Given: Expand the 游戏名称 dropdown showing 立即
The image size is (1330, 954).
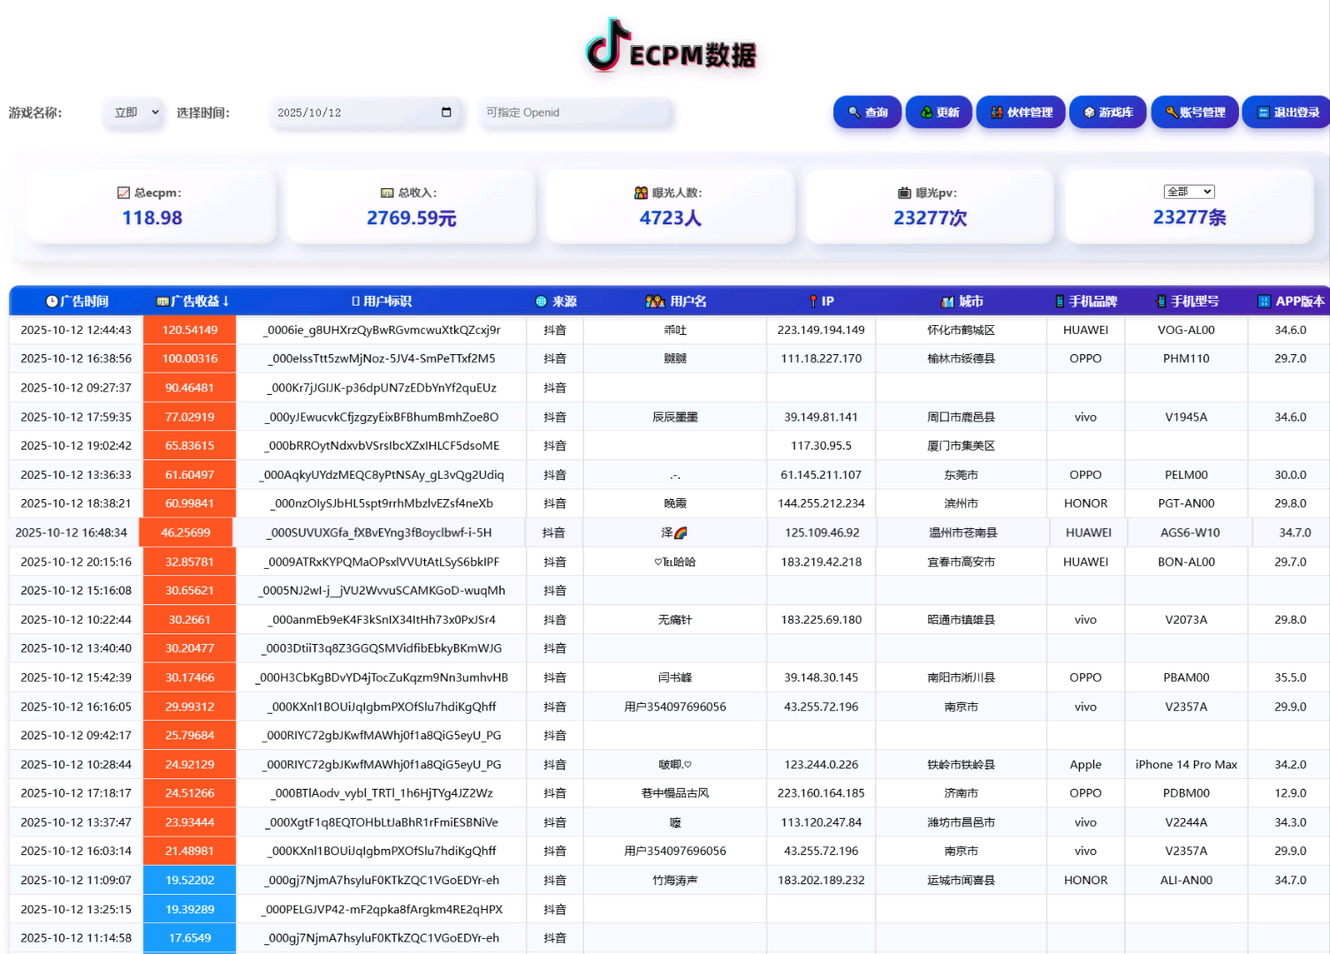Looking at the screenshot, I should tap(133, 112).
